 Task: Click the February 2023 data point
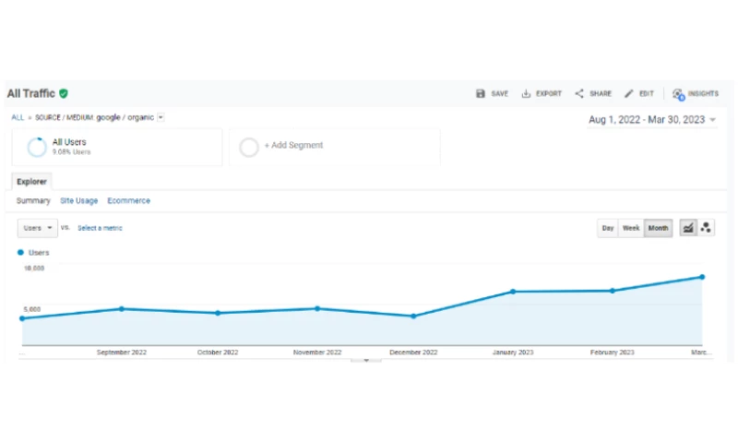613,291
